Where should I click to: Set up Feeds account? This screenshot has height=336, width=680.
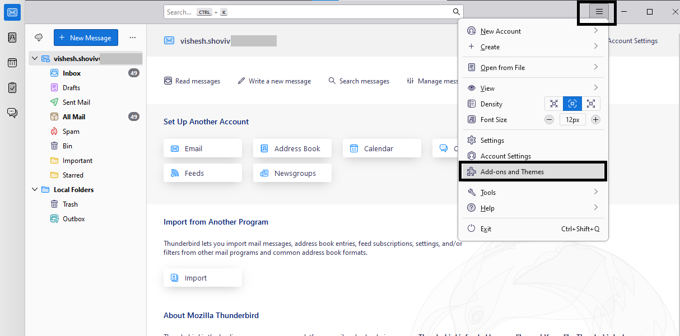pyautogui.click(x=203, y=173)
